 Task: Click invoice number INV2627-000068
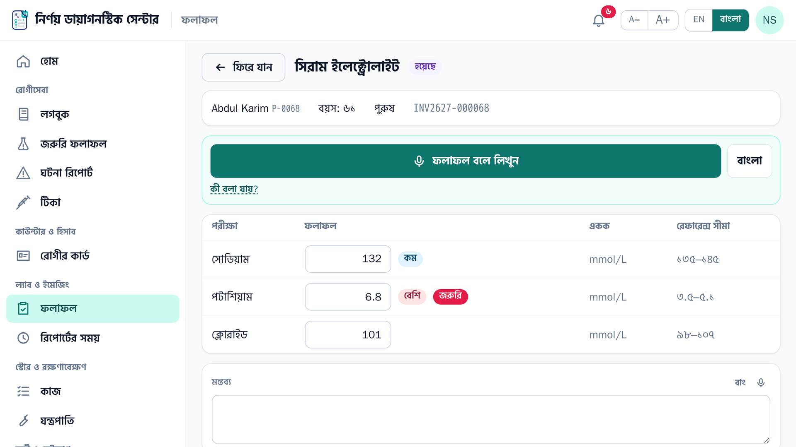click(x=451, y=108)
